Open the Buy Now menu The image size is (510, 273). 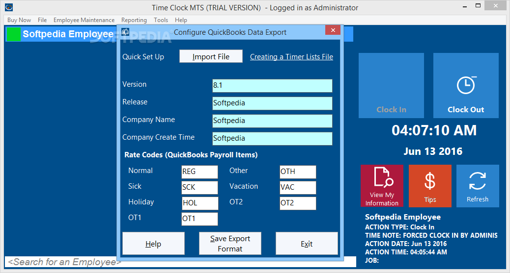click(x=19, y=20)
